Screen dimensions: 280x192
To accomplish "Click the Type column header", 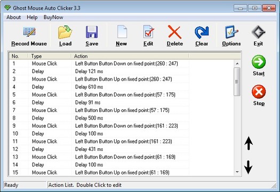I will (x=50, y=56).
